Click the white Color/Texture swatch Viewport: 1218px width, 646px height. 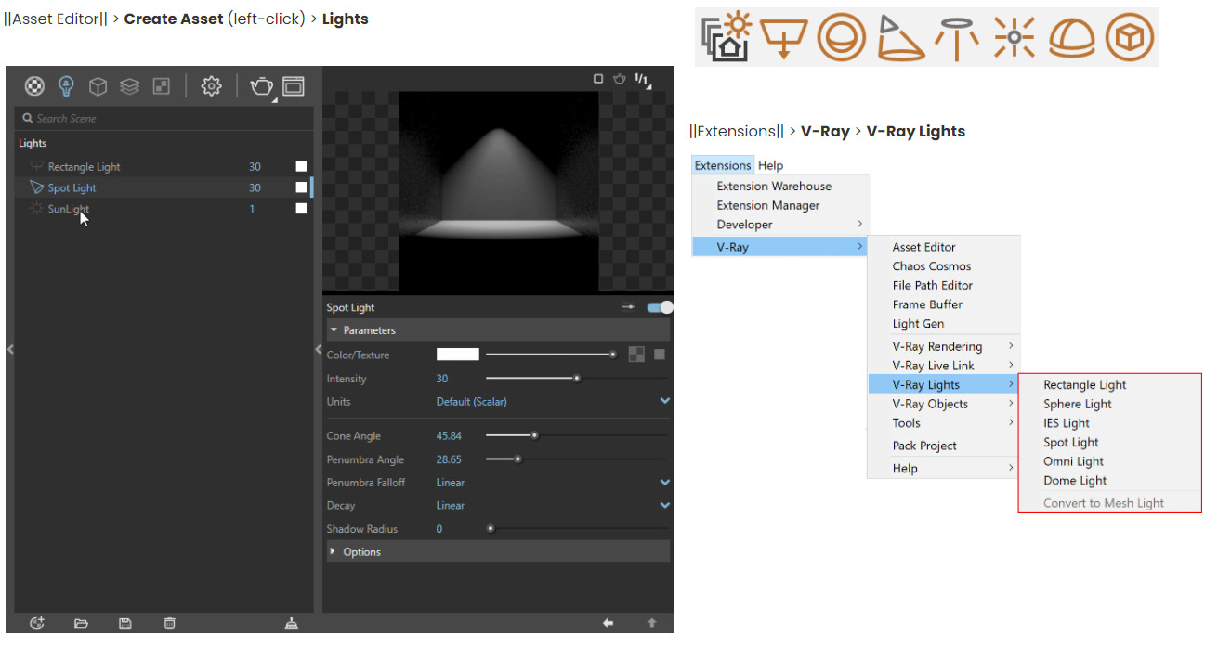(x=458, y=355)
